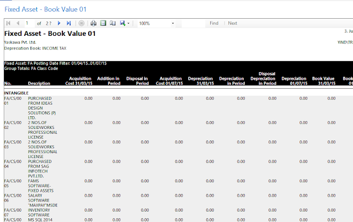Go to the previous report page
The width and height of the screenshot is (353, 222).
click(18, 23)
